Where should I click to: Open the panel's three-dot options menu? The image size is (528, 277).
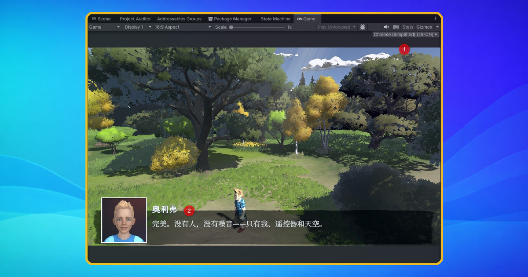point(436,19)
